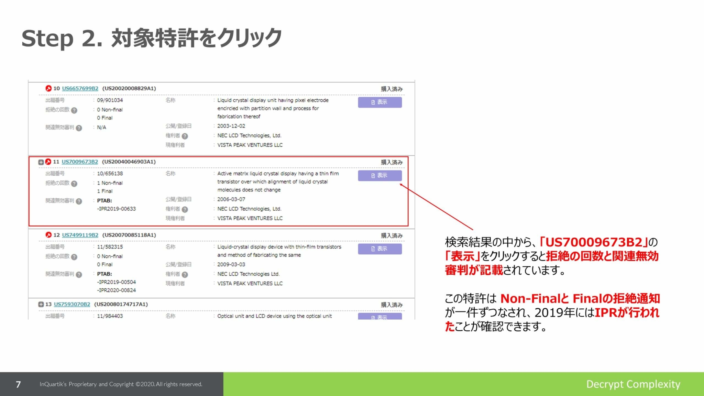
Task: Click help icon beside 権利者 in row 11
Action: (x=185, y=209)
